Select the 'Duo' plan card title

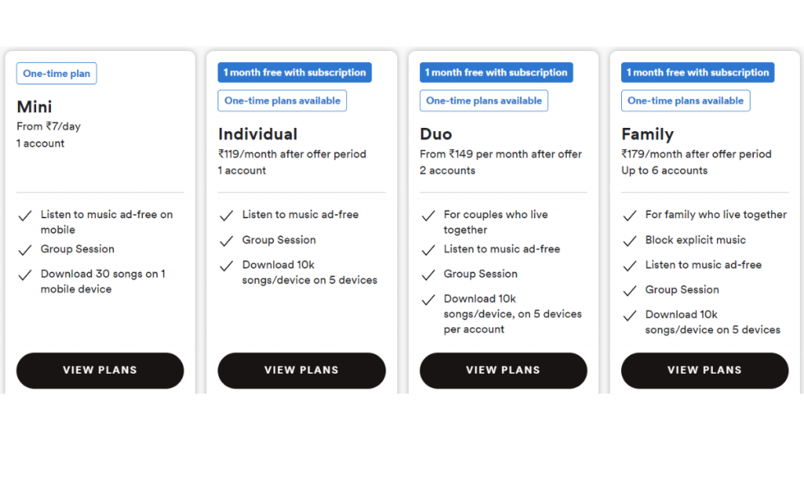point(436,134)
